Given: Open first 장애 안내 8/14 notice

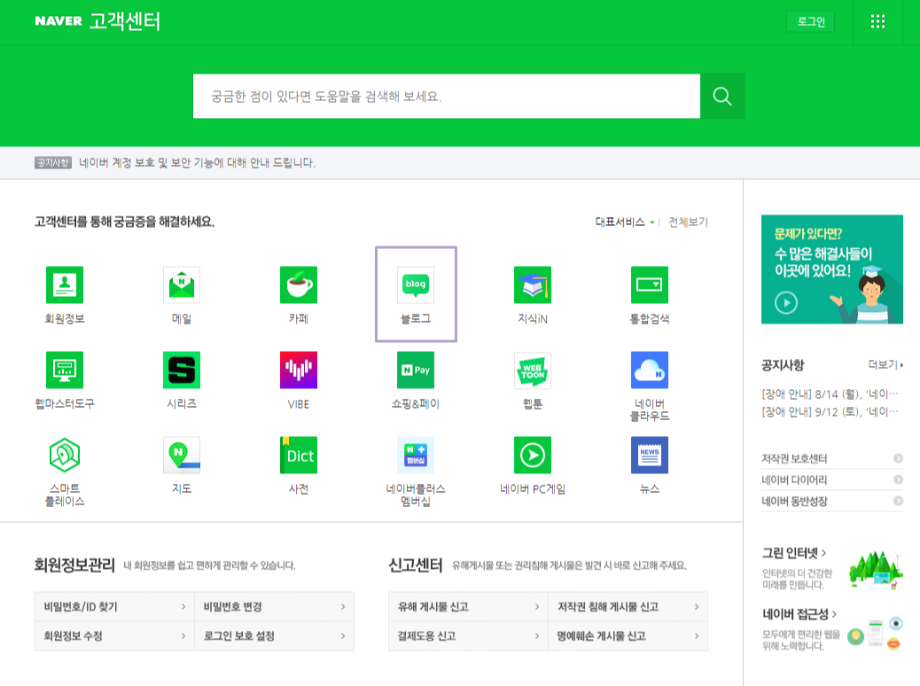Looking at the screenshot, I should [x=830, y=394].
